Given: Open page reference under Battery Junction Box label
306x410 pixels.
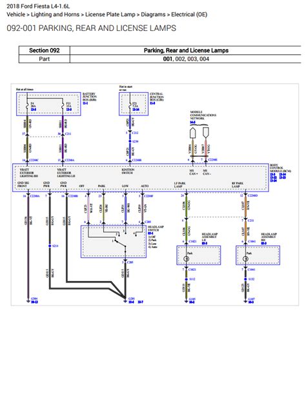Looking at the screenshot, I should 85,103.
